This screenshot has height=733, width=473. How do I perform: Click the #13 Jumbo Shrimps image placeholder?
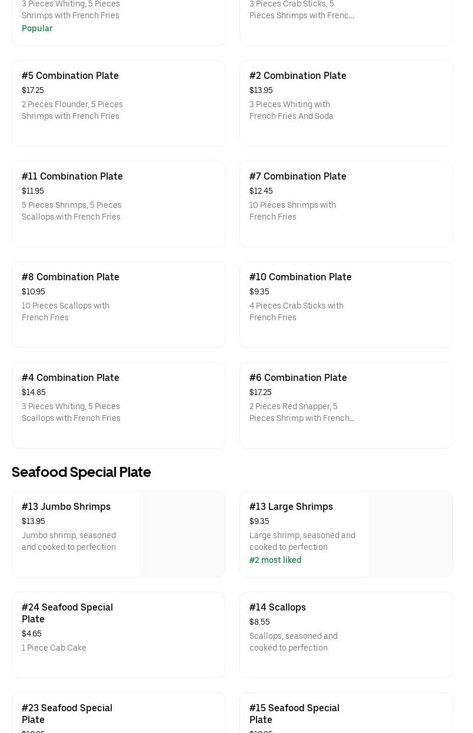click(182, 534)
